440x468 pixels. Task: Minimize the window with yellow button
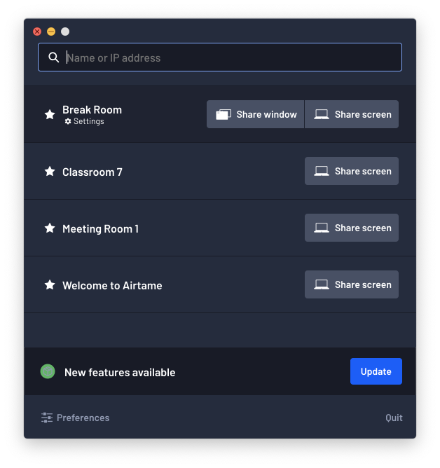(51, 32)
